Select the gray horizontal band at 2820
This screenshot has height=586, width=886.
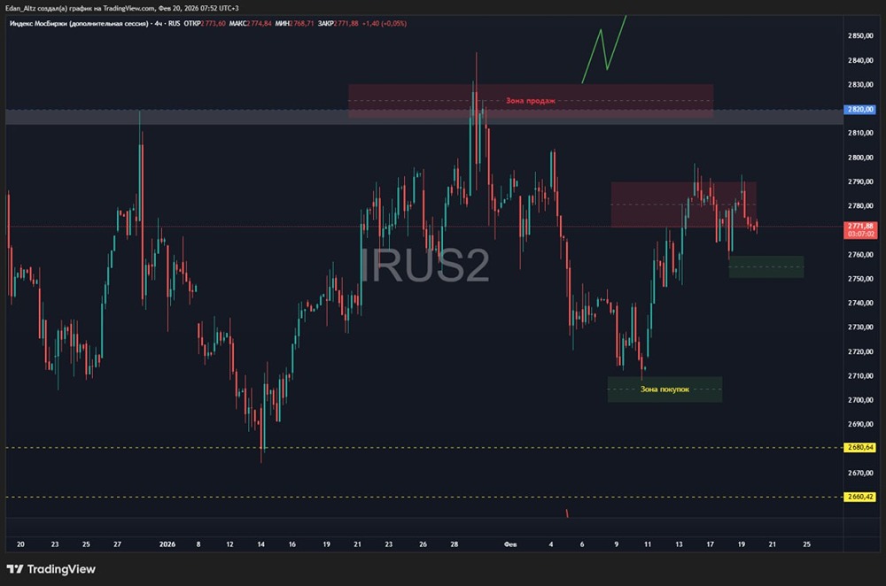(x=424, y=117)
